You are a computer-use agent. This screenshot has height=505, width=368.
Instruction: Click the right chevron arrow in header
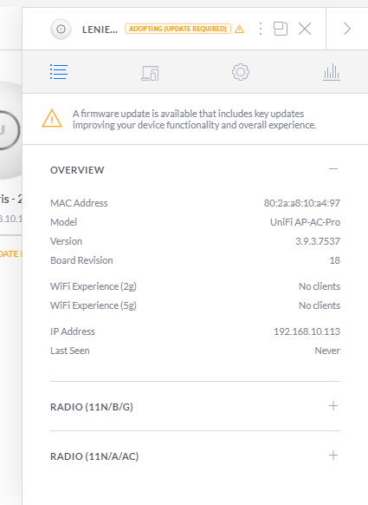(x=347, y=29)
